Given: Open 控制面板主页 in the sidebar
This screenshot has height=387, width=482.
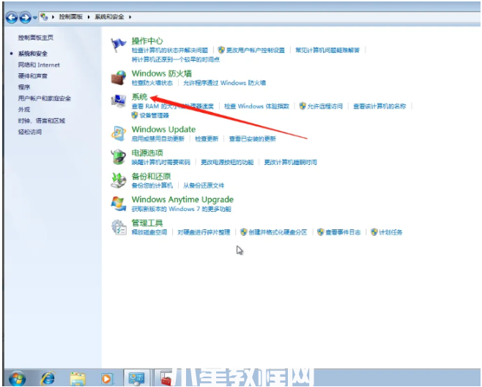Looking at the screenshot, I should pyautogui.click(x=36, y=37).
